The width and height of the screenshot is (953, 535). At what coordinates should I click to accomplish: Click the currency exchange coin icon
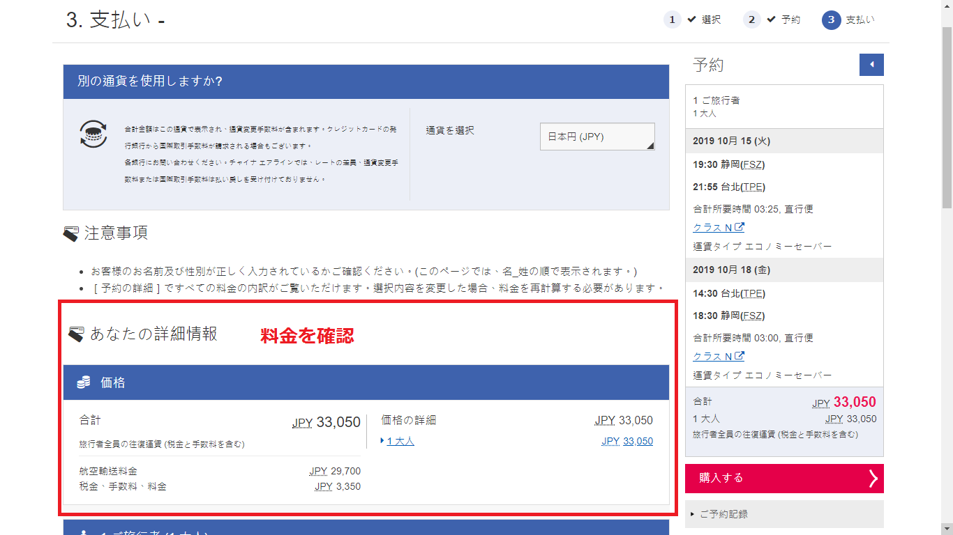93,134
